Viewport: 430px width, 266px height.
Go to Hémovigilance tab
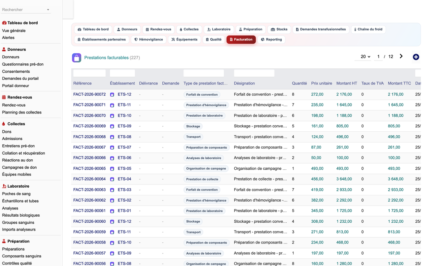coord(149,39)
